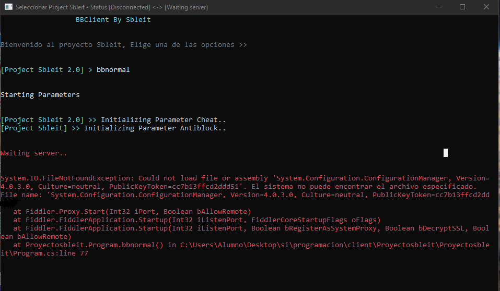Click the red 'Waiting server..' message
The width and height of the screenshot is (500, 291).
click(x=33, y=153)
